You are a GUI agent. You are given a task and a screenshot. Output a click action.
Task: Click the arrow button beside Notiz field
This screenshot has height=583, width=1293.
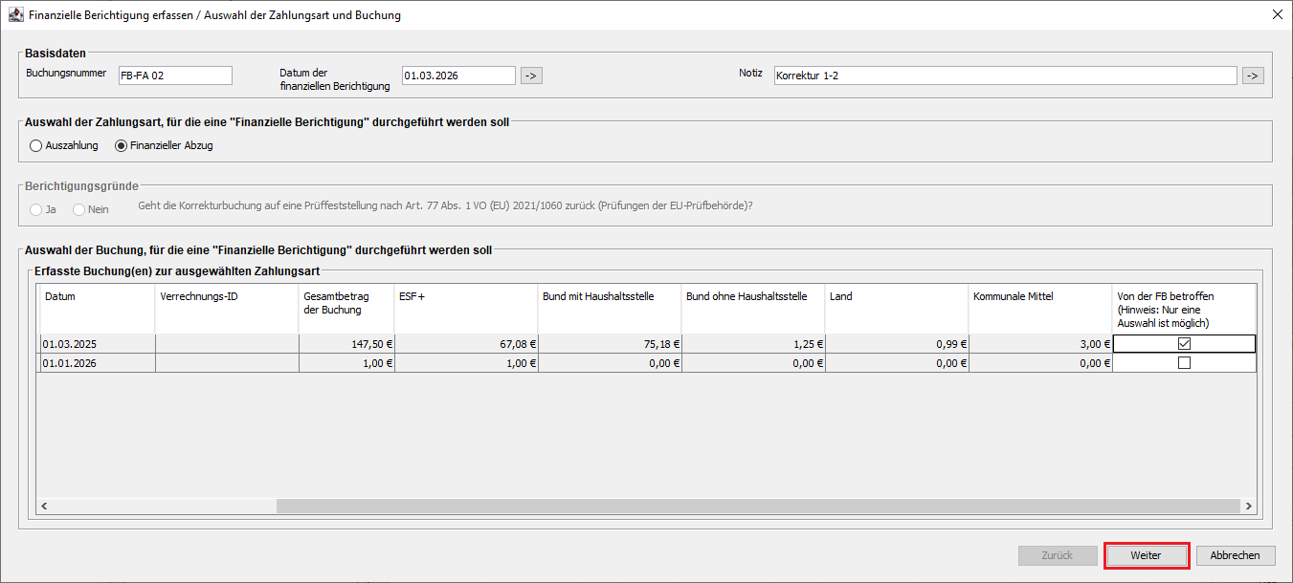point(1252,76)
